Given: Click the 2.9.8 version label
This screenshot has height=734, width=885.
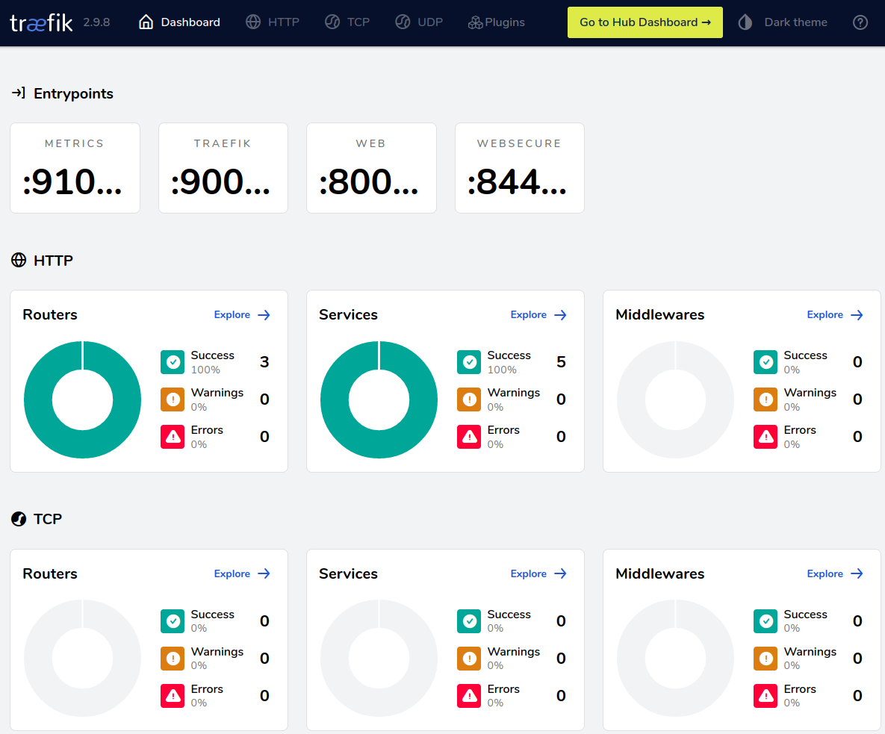Looking at the screenshot, I should (x=96, y=22).
